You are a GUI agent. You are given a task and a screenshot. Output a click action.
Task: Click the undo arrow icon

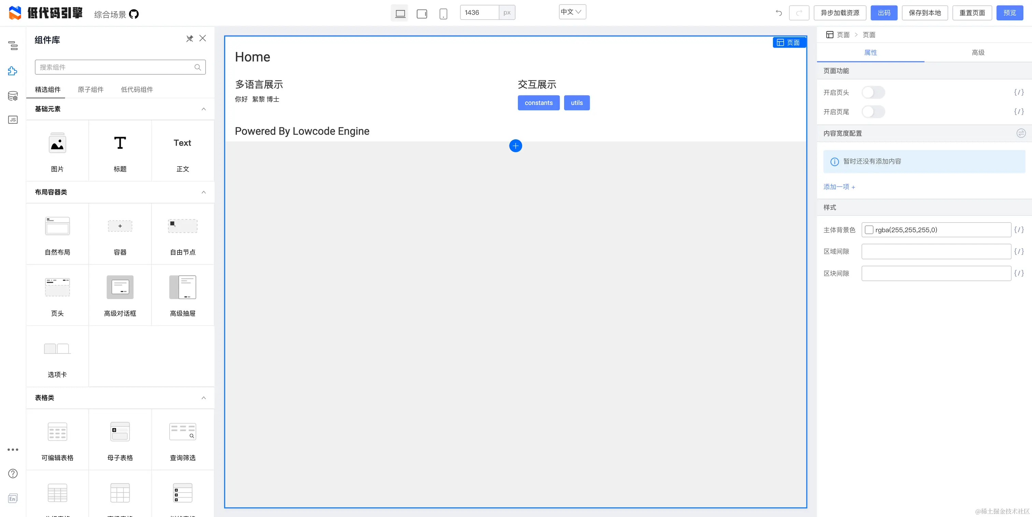(778, 13)
